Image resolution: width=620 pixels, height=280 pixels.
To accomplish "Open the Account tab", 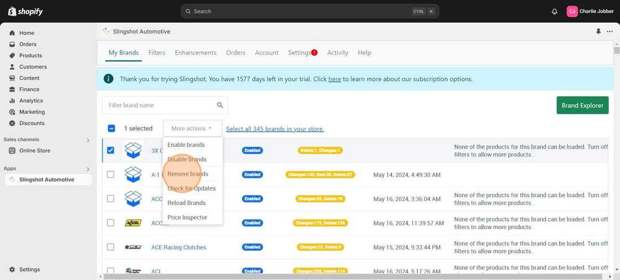I will 266,52.
